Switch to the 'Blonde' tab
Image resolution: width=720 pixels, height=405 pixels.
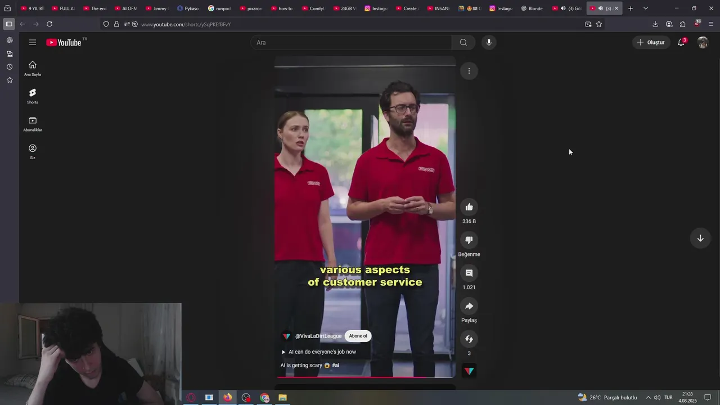532,8
